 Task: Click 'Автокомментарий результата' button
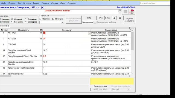[74, 20]
